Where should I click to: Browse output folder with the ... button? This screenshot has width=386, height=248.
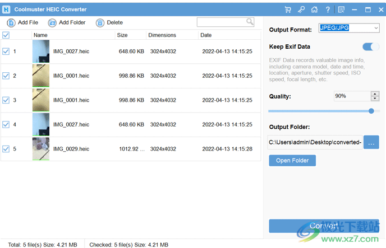coord(371,142)
